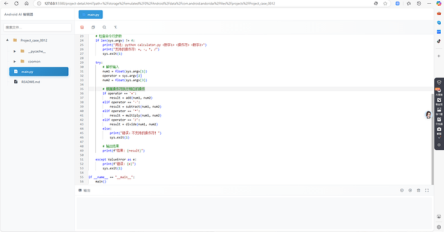The image size is (444, 232).
Task: Click line number 36 in gutter
Action: (82, 93)
